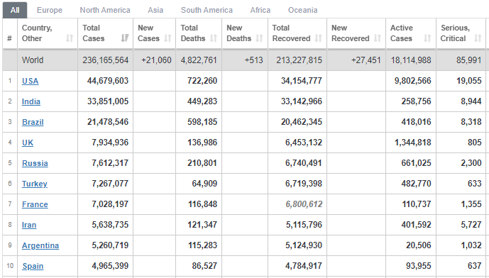Screen dimensions: 489x278
Task: Select World serious critical 85,991
Action: (x=469, y=60)
